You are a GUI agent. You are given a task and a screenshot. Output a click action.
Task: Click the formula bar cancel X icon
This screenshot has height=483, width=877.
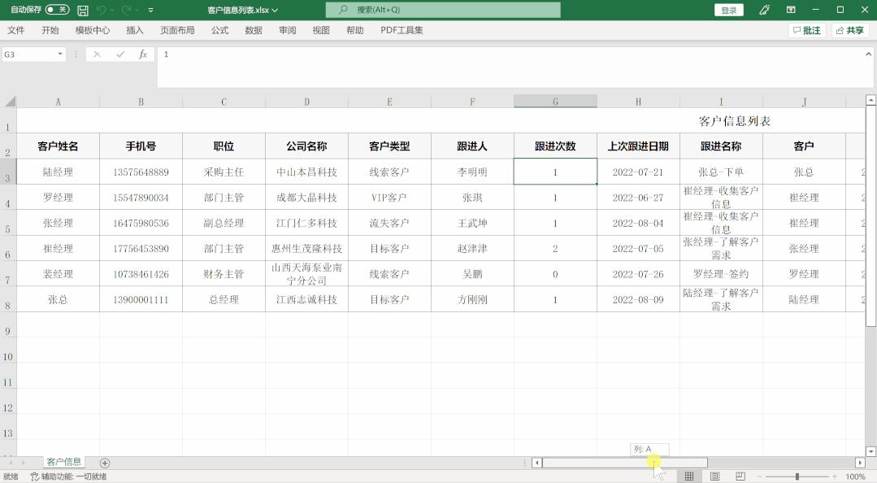tap(98, 54)
